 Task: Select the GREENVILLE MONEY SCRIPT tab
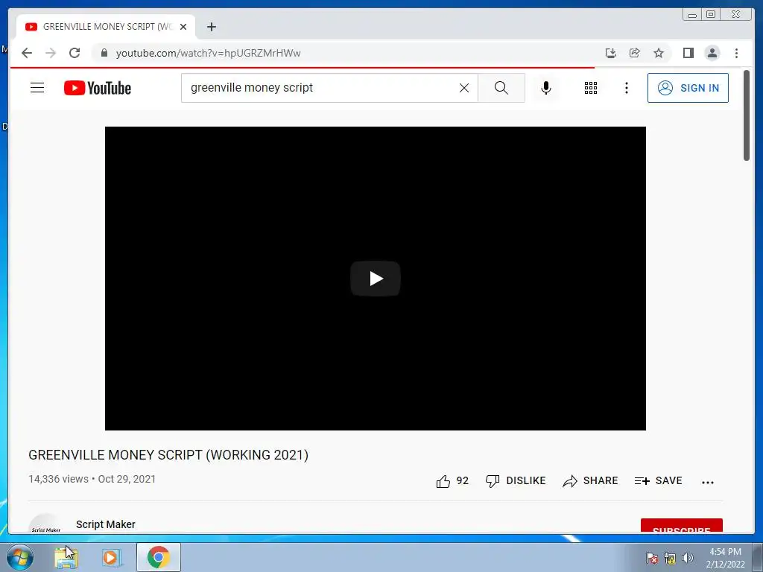click(x=106, y=27)
